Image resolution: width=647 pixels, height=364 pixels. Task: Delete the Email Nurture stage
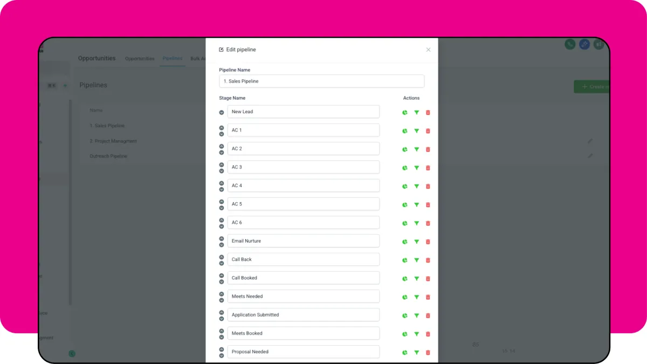428,242
